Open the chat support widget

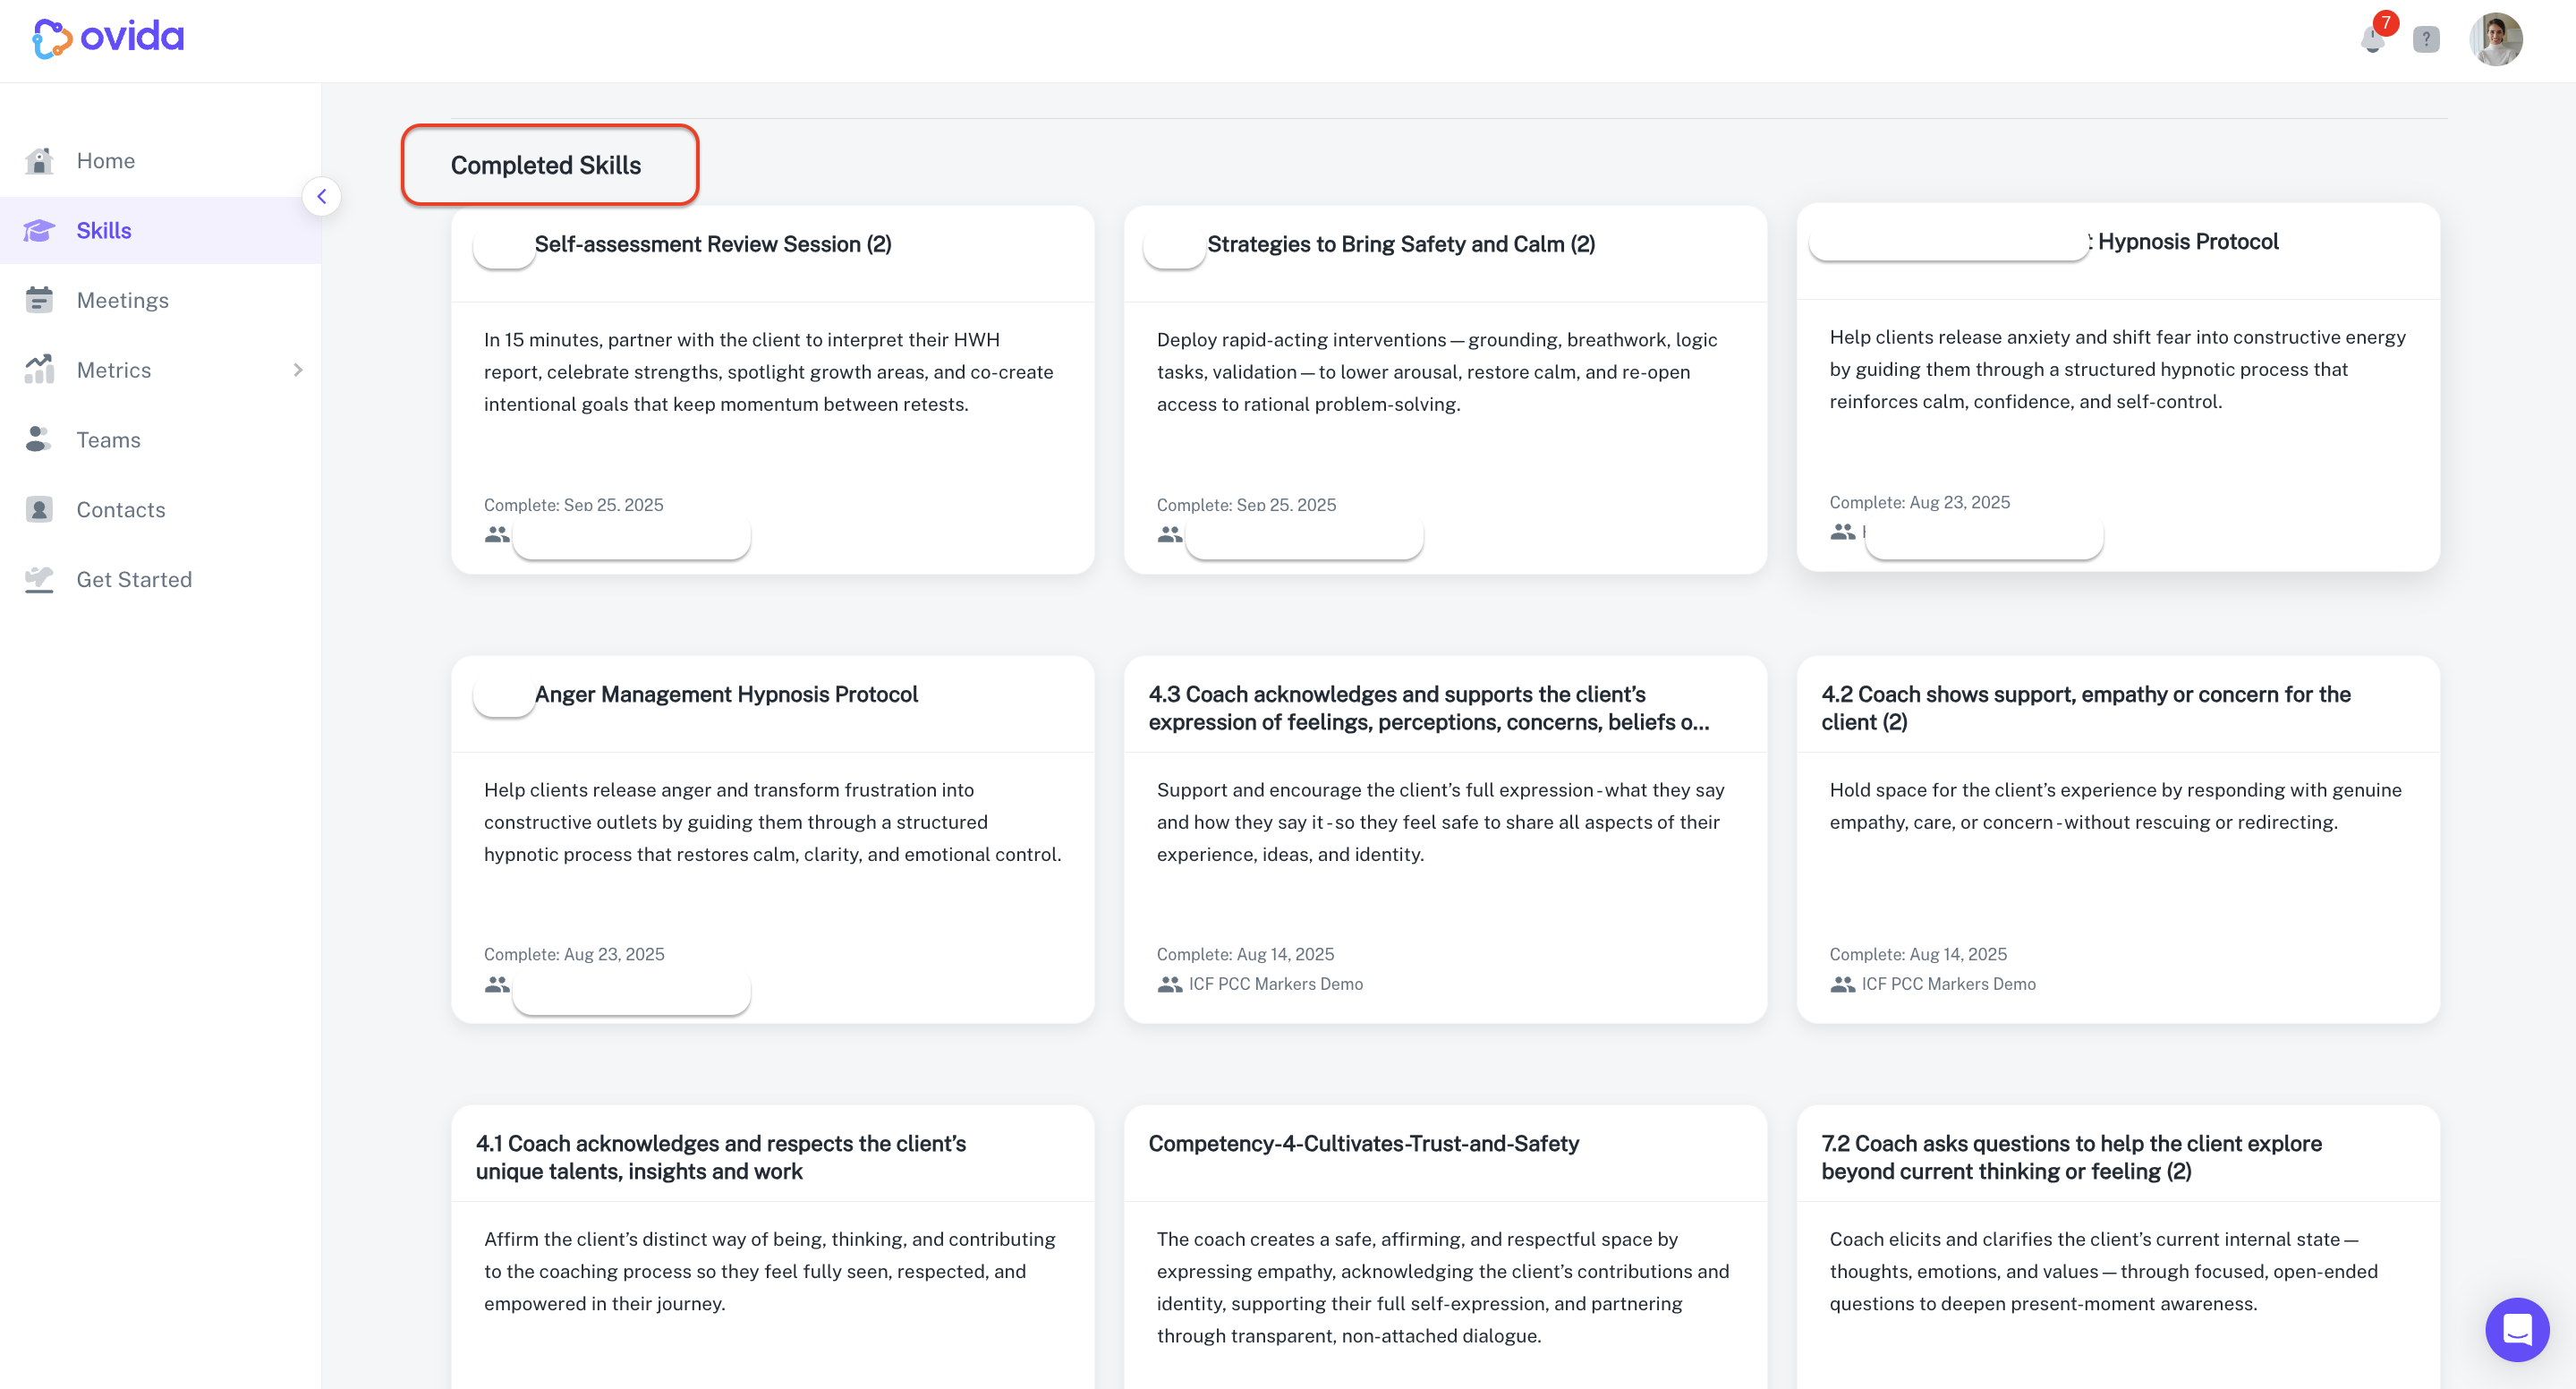click(x=2517, y=1329)
